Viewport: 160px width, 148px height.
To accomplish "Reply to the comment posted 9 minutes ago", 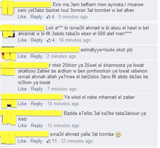I will coord(36,17).
